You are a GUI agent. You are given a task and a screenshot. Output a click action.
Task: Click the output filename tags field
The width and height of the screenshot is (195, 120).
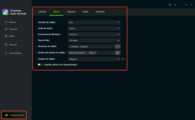(91, 53)
